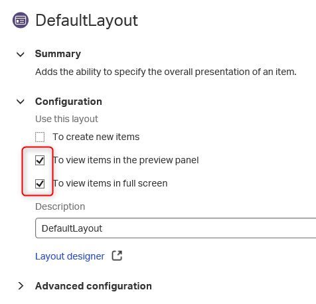Click the Advanced configuration heading
This screenshot has height=304, width=316.
pyautogui.click(x=94, y=286)
